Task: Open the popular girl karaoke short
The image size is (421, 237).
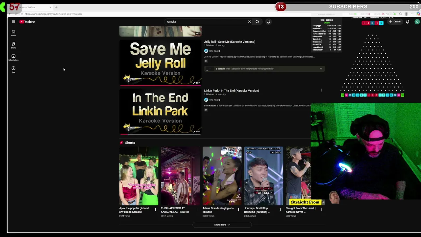Action: tap(139, 176)
